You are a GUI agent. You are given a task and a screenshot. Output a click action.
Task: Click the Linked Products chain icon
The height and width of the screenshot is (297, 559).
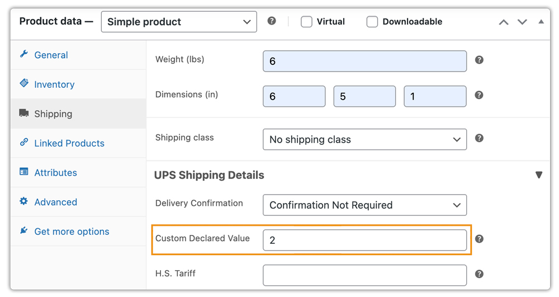pos(24,142)
